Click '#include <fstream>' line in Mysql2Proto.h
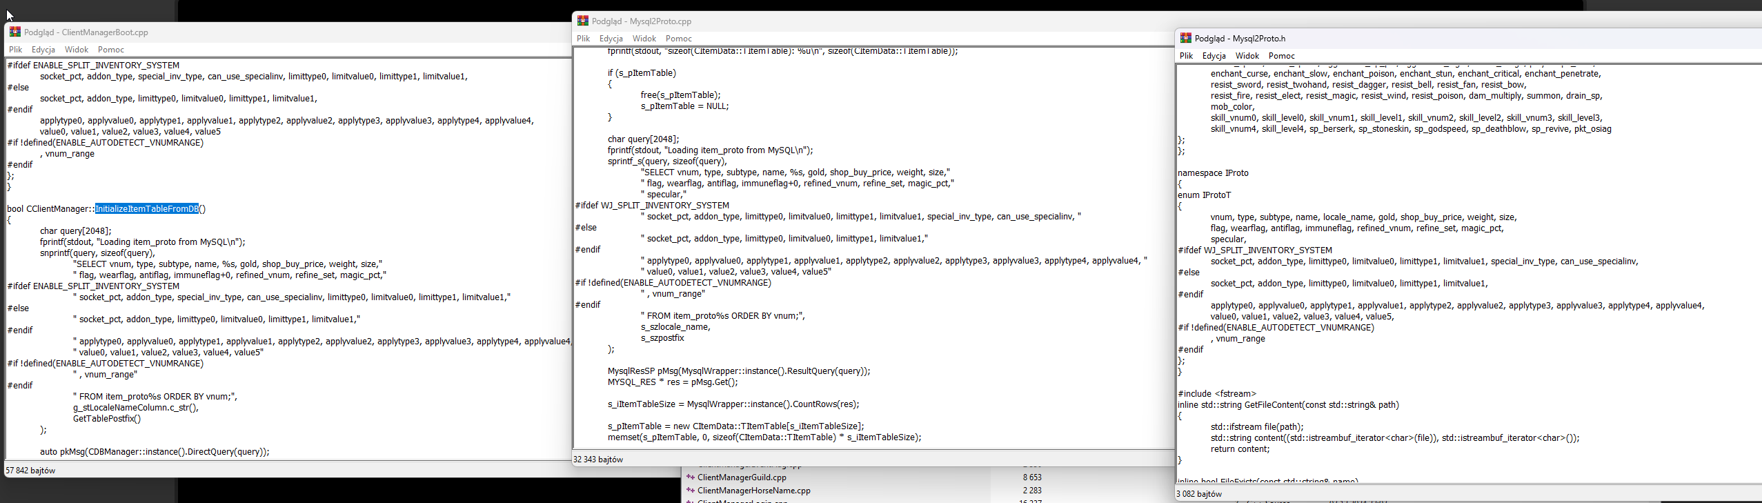1762x503 pixels. 1217,393
